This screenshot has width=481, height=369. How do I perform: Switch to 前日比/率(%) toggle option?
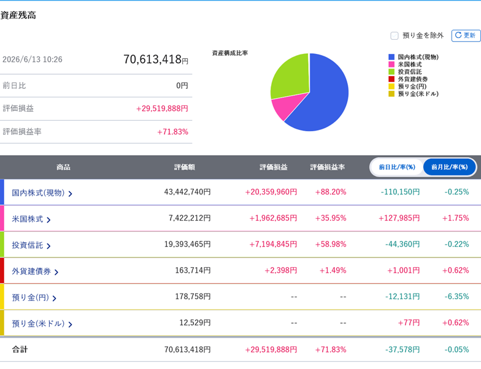pyautogui.click(x=397, y=167)
